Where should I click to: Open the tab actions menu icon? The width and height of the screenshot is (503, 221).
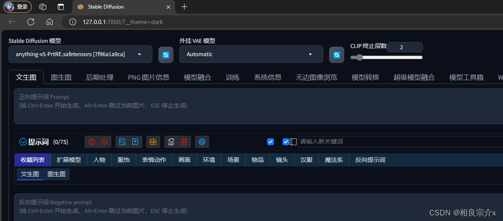click(61, 7)
